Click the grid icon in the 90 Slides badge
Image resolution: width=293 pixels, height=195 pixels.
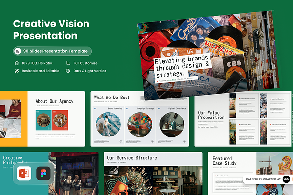[x=18, y=51]
